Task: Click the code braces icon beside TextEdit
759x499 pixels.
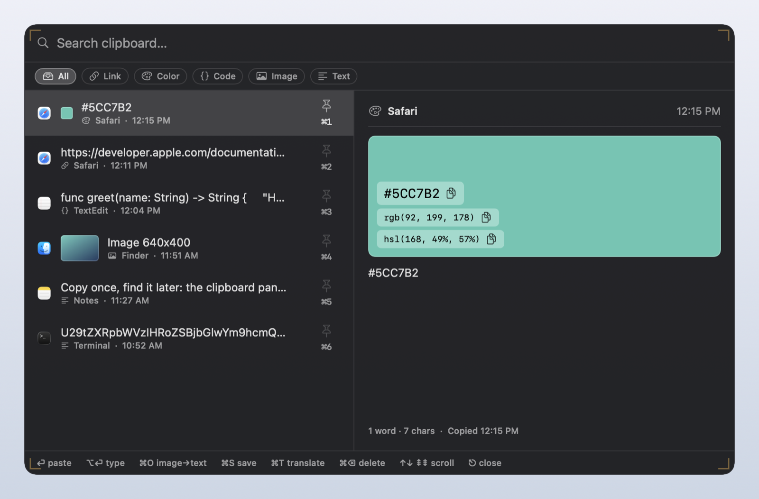Action: coord(65,211)
